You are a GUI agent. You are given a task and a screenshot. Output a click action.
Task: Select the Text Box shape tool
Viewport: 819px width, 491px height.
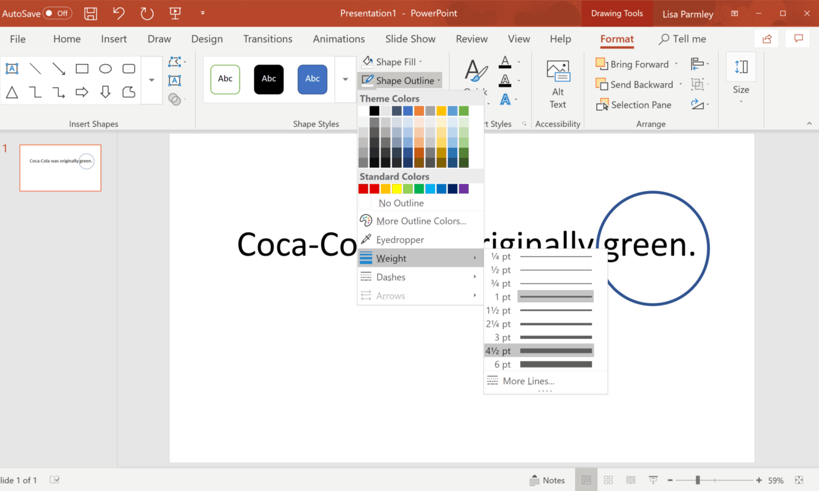click(x=12, y=68)
